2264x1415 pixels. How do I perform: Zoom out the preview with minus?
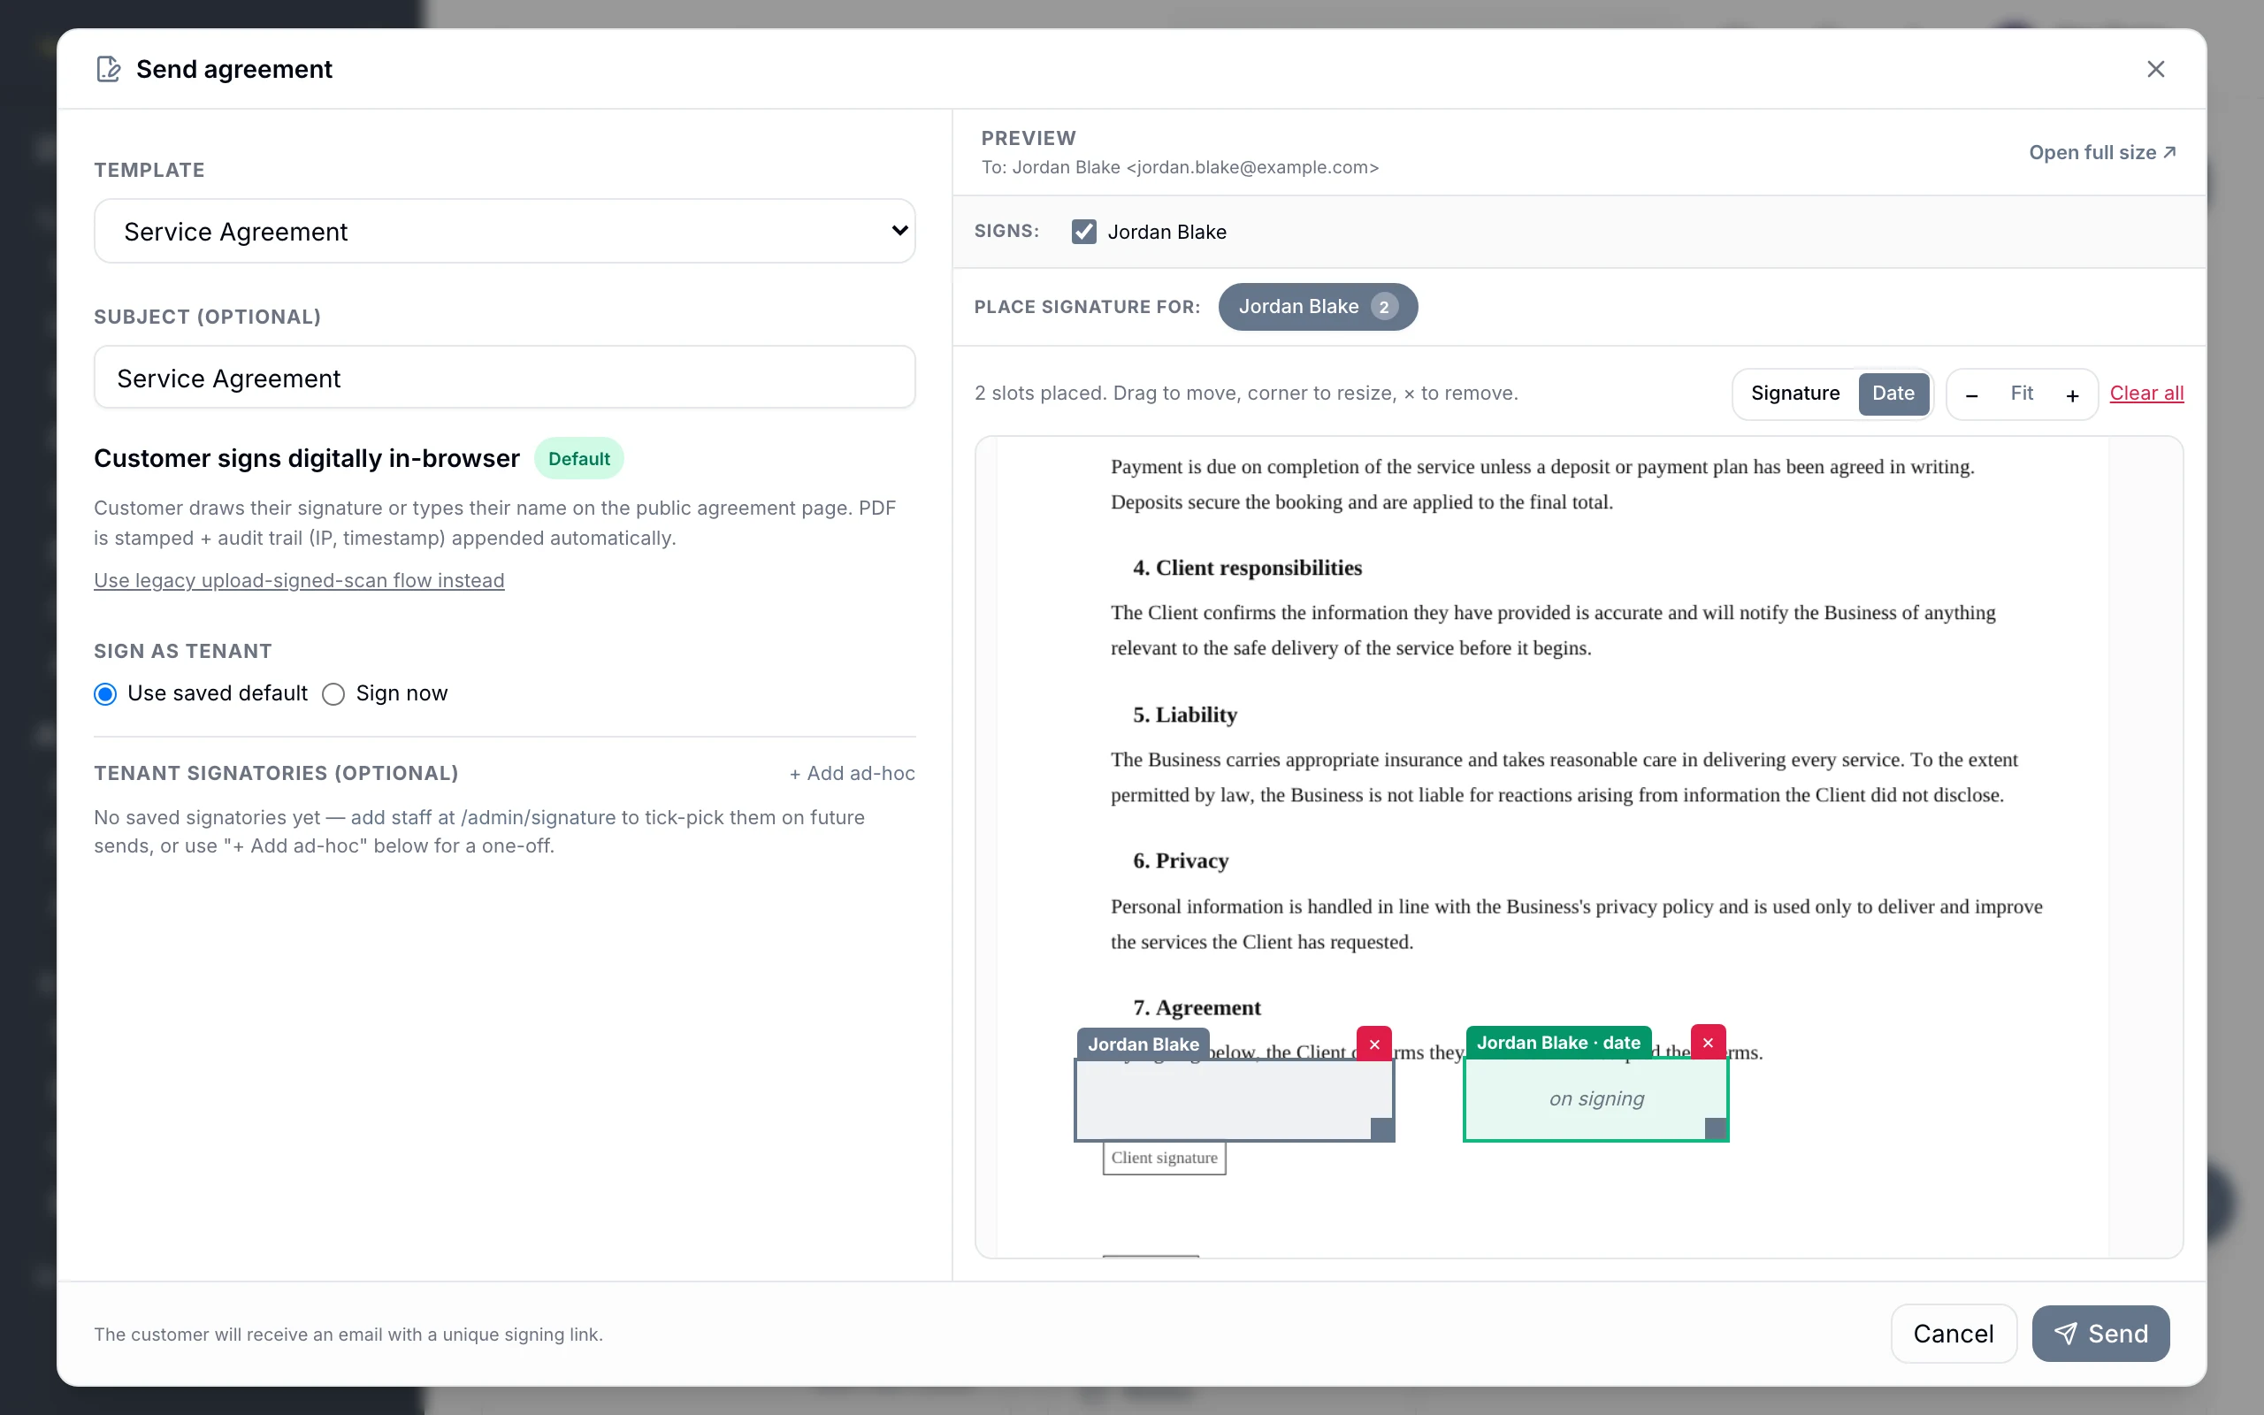tap(1971, 395)
